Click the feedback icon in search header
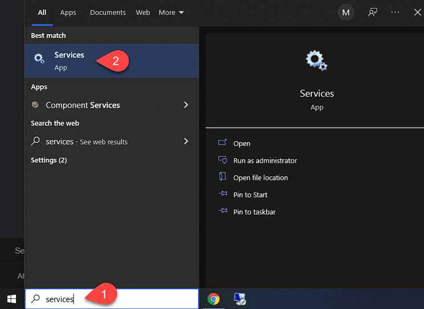424x309 pixels. pos(373,13)
